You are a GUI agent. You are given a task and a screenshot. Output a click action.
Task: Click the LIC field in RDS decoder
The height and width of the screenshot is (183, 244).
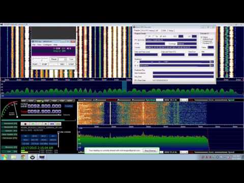tap(194, 36)
